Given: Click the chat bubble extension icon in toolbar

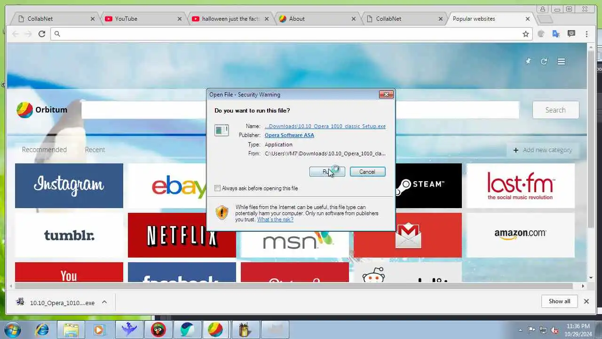Looking at the screenshot, I should [x=571, y=34].
